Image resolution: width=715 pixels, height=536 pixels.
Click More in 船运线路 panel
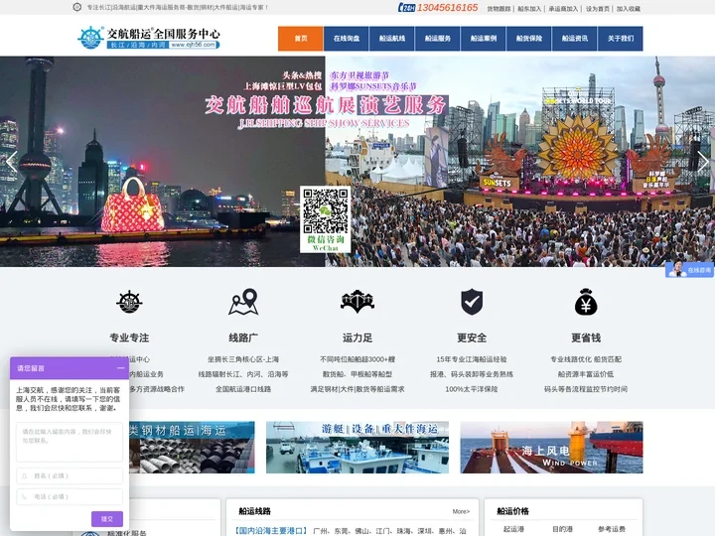(x=461, y=511)
